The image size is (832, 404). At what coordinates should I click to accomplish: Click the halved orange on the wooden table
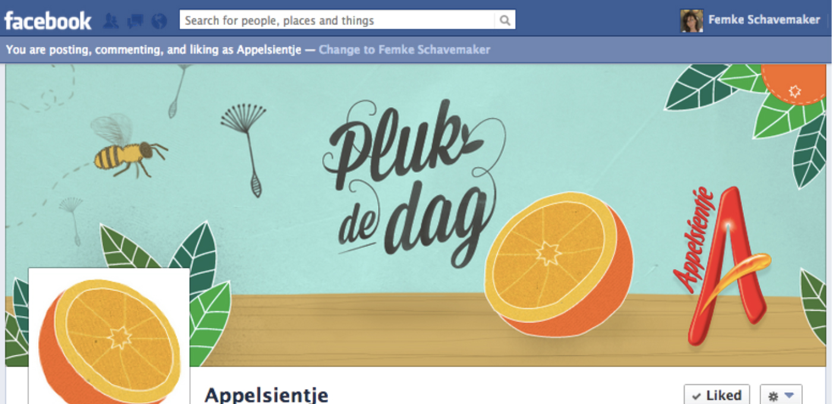tap(559, 264)
